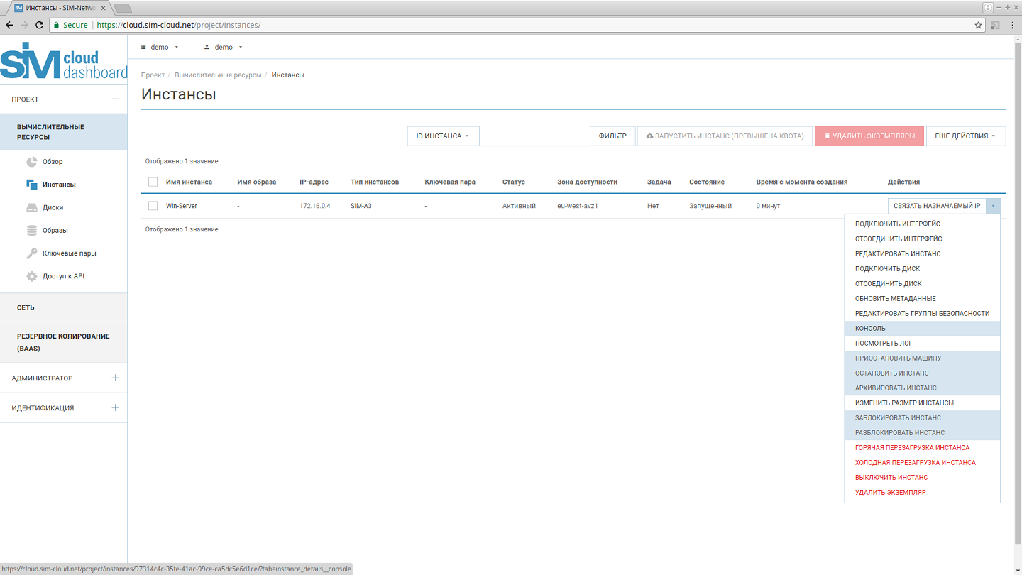
Task: Click the Instances (Инстансы) sidebar icon
Action: 32,185
